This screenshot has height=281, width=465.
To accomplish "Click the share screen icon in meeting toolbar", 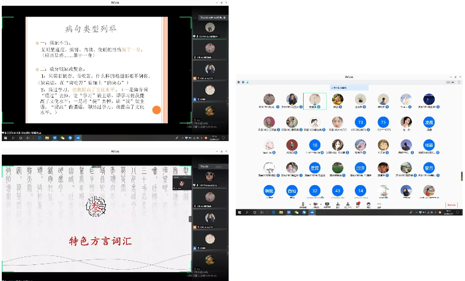I will click(x=327, y=205).
